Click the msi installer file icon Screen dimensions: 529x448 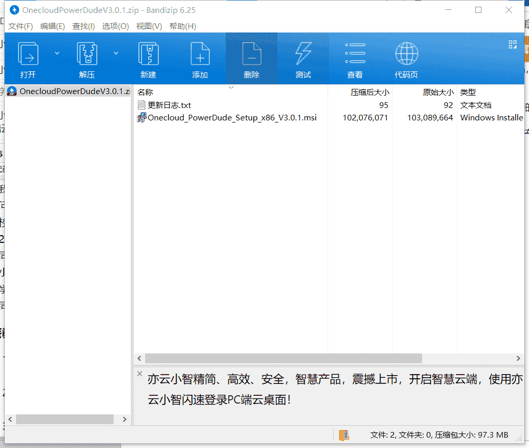pos(142,117)
